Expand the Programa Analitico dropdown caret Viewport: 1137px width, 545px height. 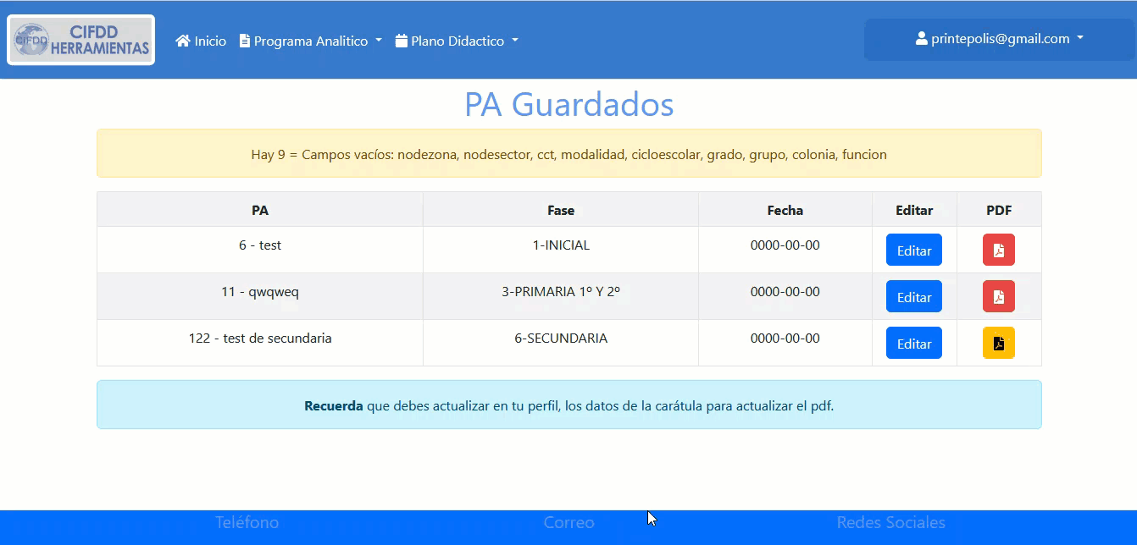click(379, 41)
